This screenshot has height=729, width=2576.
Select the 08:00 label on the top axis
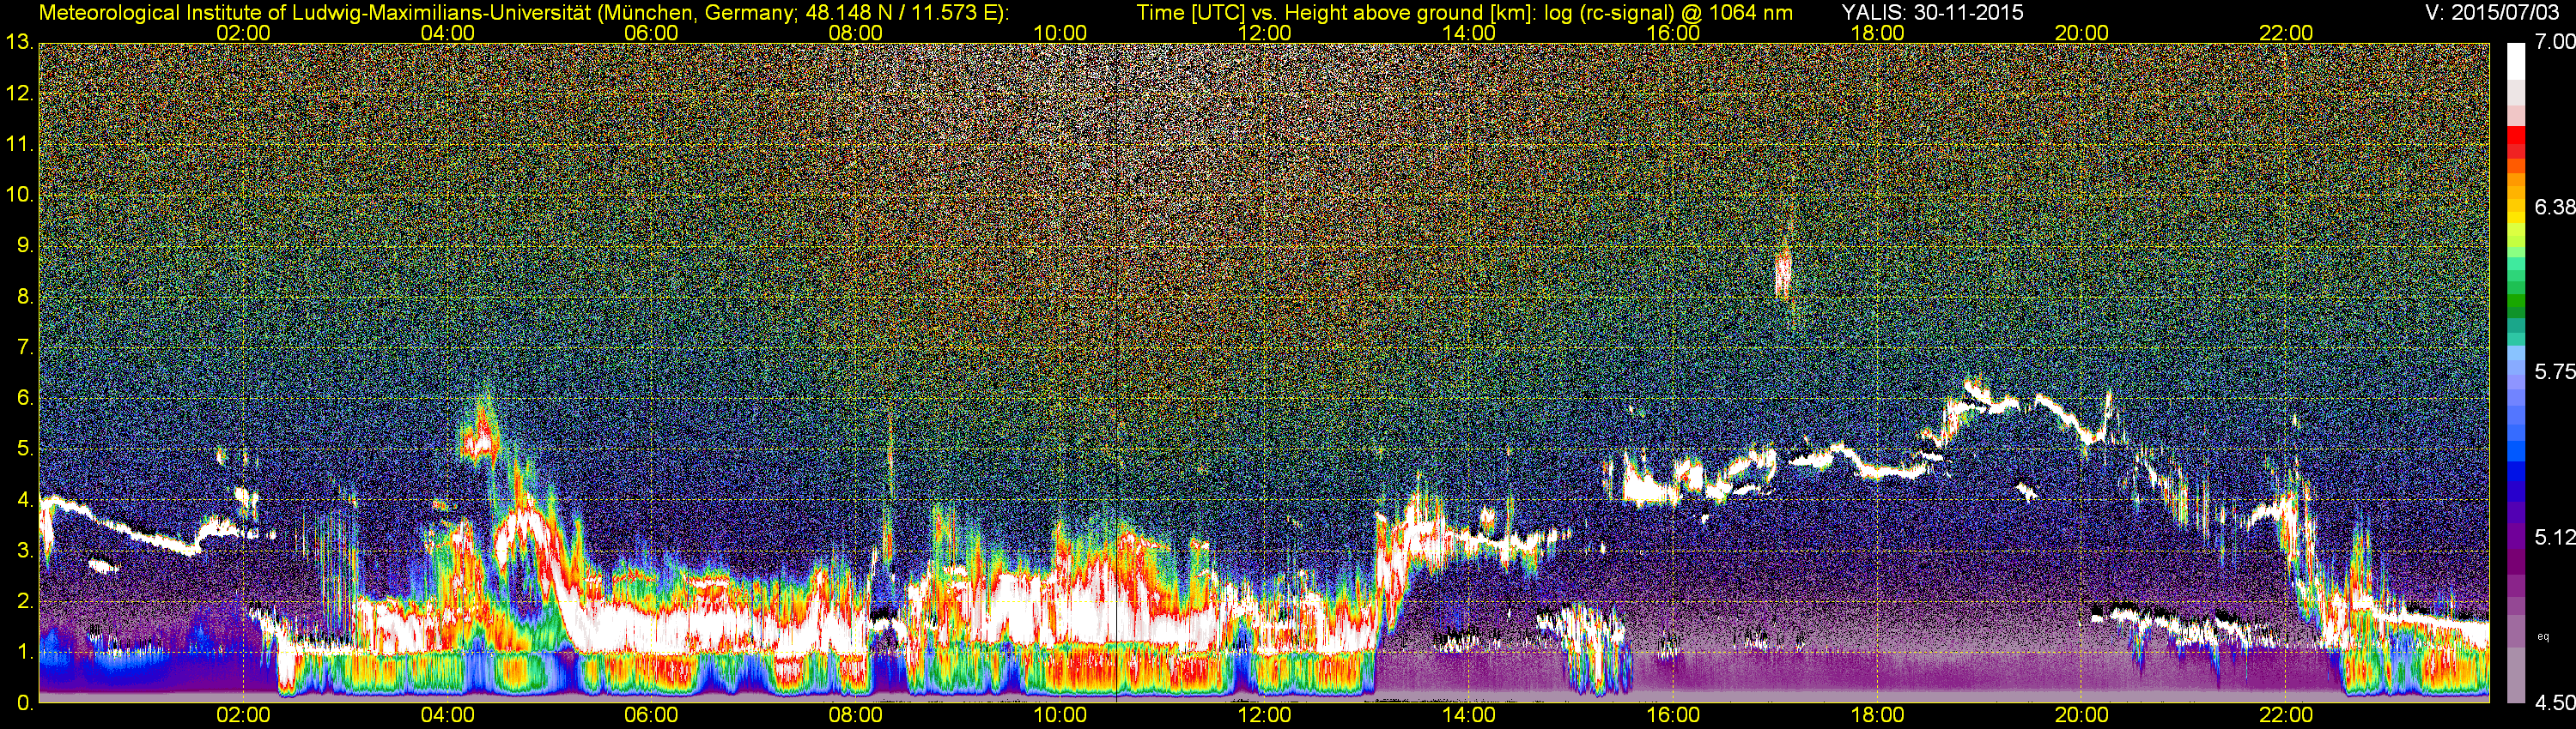click(856, 33)
